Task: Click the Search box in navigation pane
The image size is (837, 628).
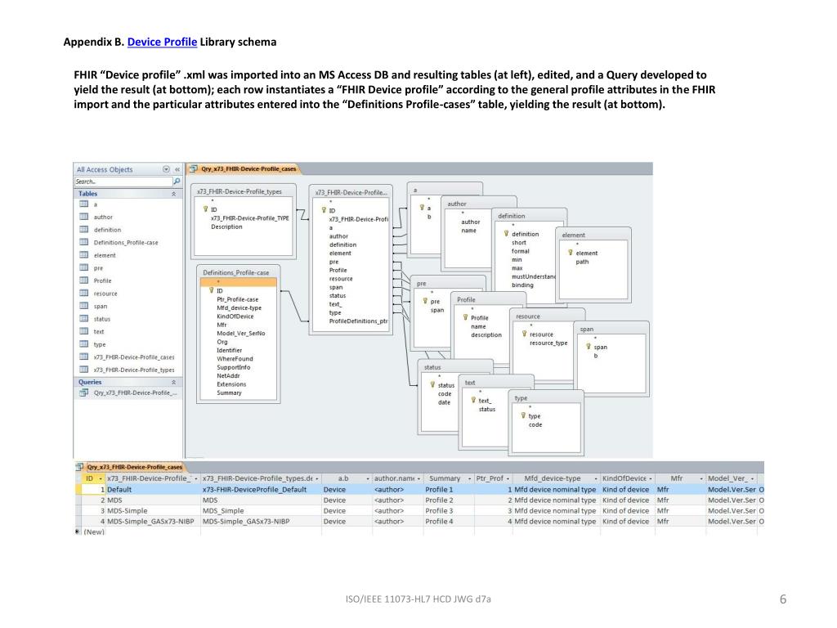Action: pos(123,182)
